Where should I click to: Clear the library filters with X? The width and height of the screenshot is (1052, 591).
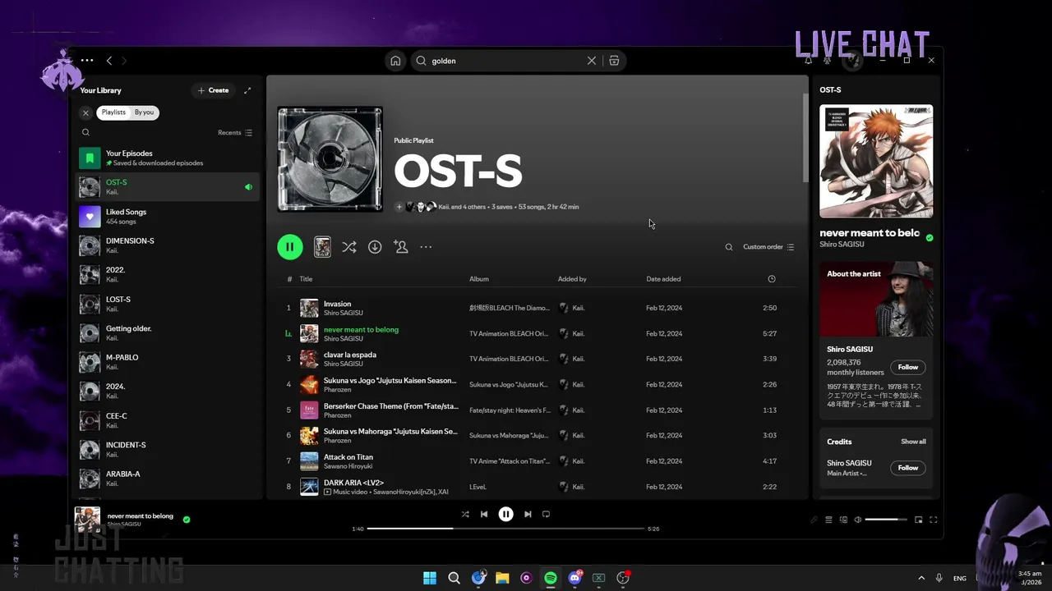click(x=85, y=112)
